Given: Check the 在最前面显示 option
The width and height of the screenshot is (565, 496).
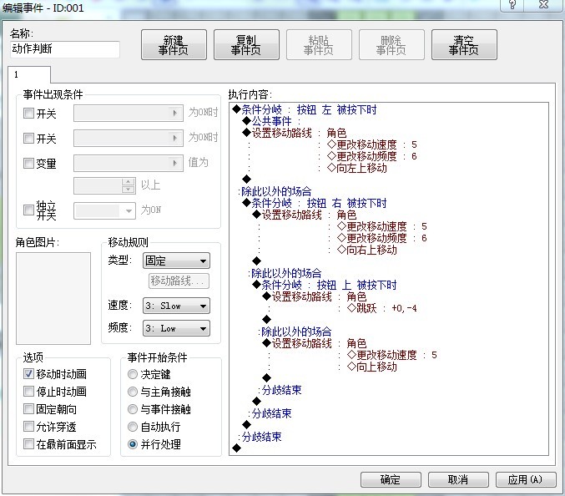Looking at the screenshot, I should 28,443.
